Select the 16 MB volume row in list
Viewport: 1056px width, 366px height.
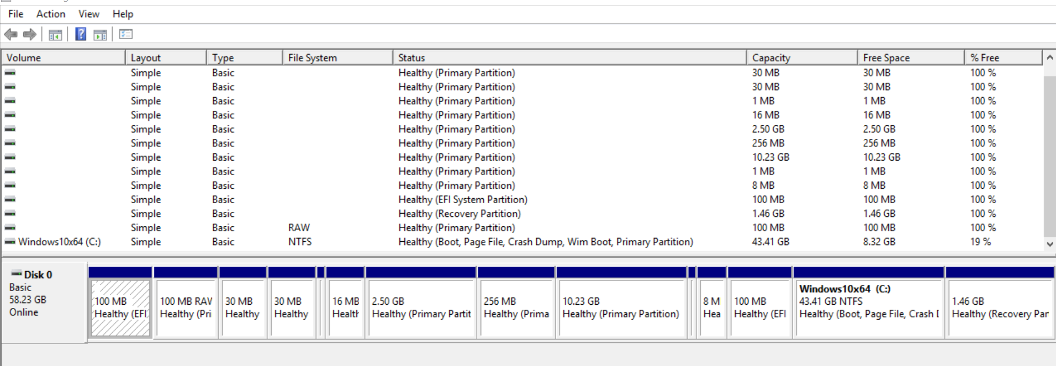pyautogui.click(x=522, y=115)
